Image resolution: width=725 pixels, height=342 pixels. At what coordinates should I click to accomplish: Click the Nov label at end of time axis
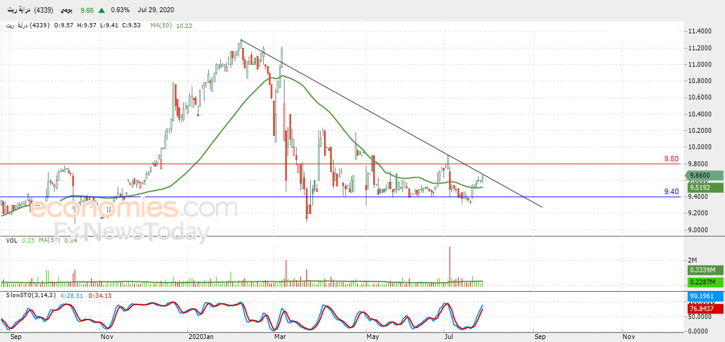627,337
